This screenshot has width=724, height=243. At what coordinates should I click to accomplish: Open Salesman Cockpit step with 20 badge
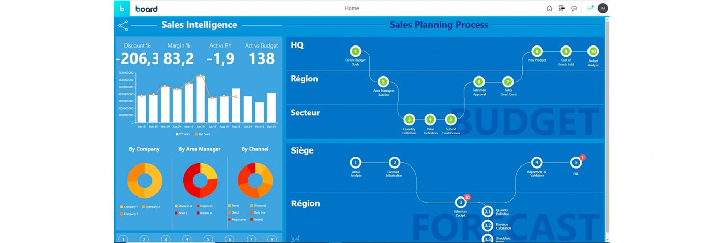[460, 202]
